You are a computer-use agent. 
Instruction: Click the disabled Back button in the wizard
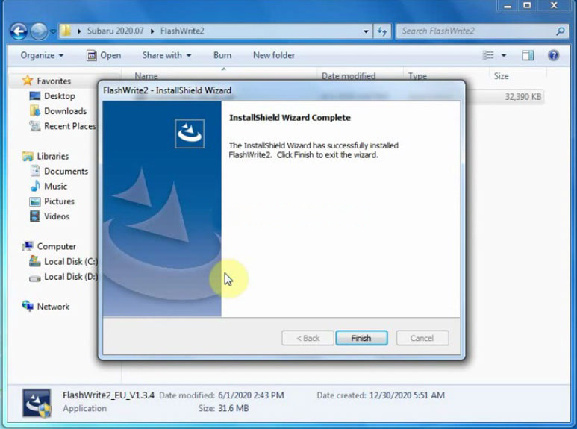(x=308, y=338)
